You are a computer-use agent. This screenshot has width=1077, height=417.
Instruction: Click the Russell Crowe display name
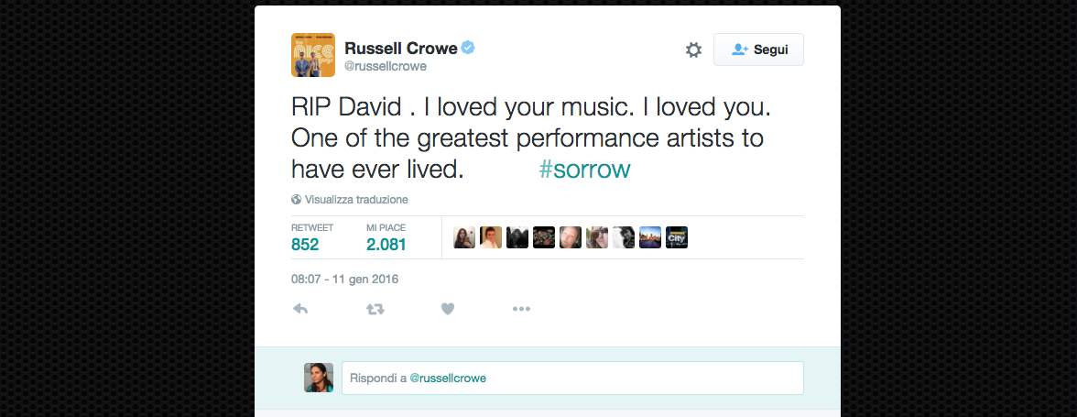400,48
